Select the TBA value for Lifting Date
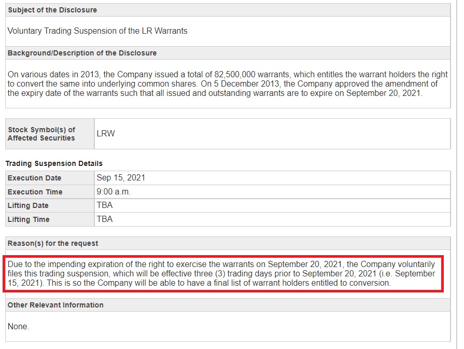The image size is (464, 349). tap(104, 205)
